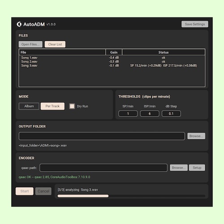Click the Song 3 SP/ISP status text
The image size is (224, 224).
(x=164, y=65)
